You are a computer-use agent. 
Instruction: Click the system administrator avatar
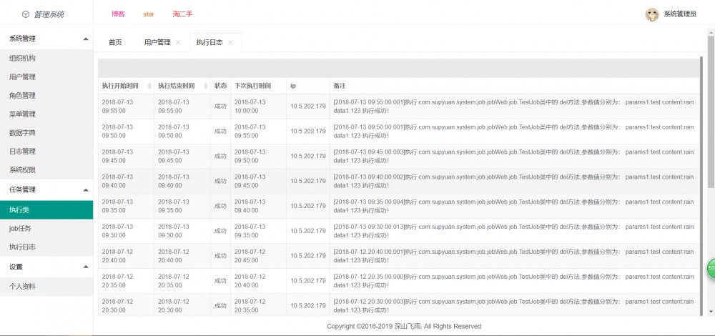click(652, 14)
